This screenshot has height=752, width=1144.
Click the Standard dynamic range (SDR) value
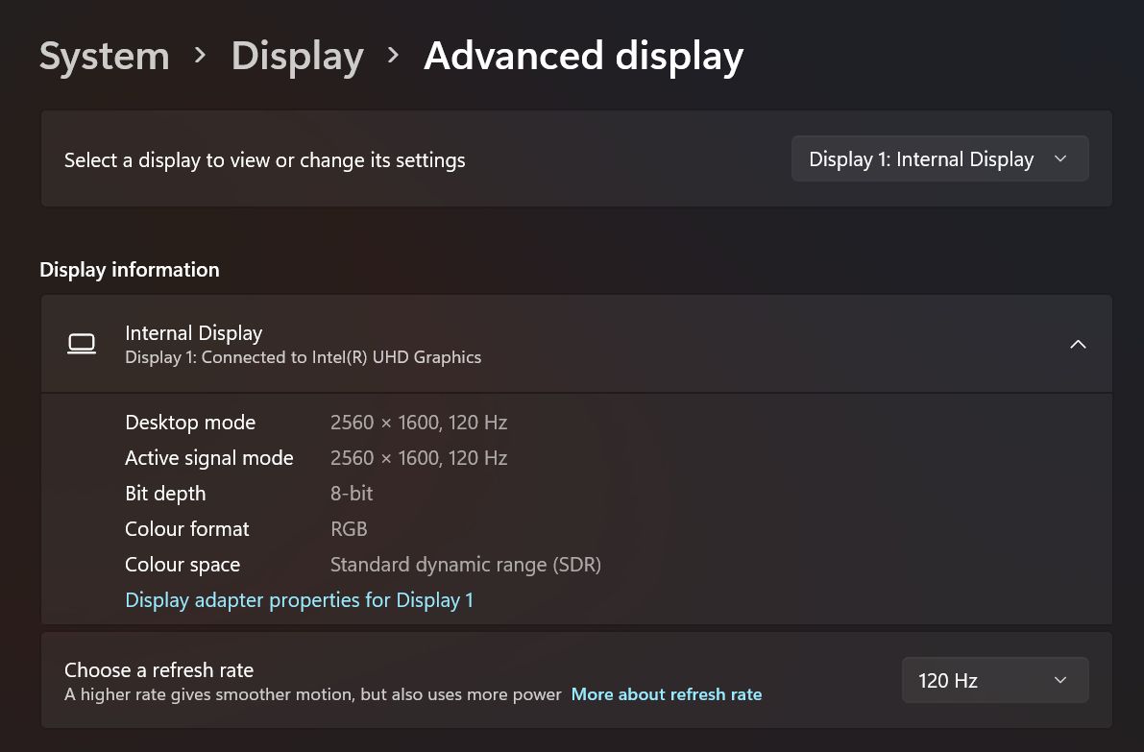tap(466, 565)
